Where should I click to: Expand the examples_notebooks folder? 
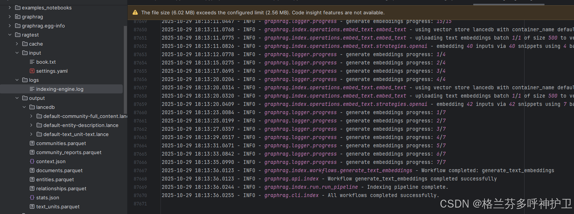point(10,8)
